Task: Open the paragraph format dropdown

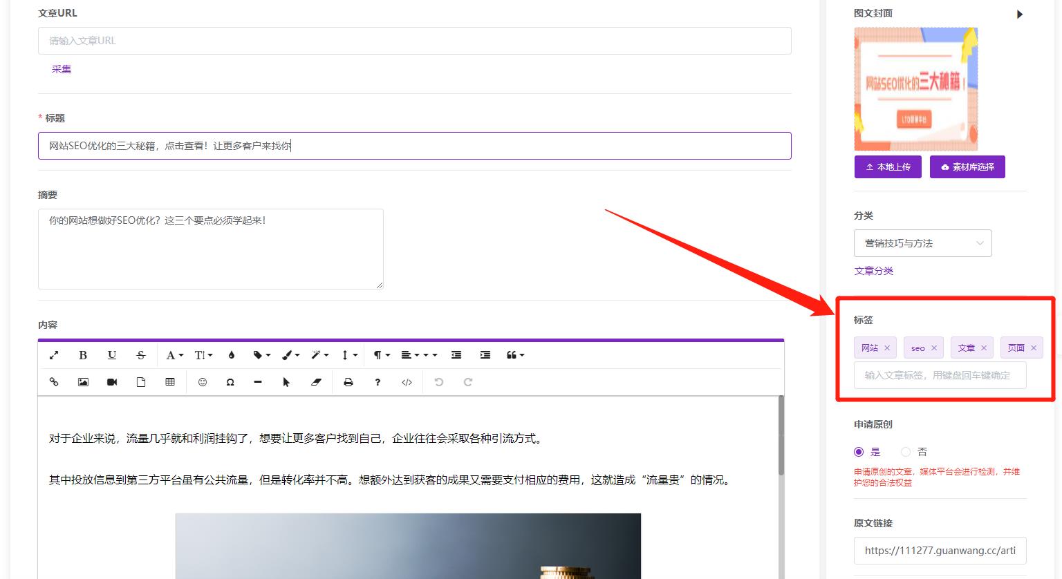Action: click(x=382, y=355)
